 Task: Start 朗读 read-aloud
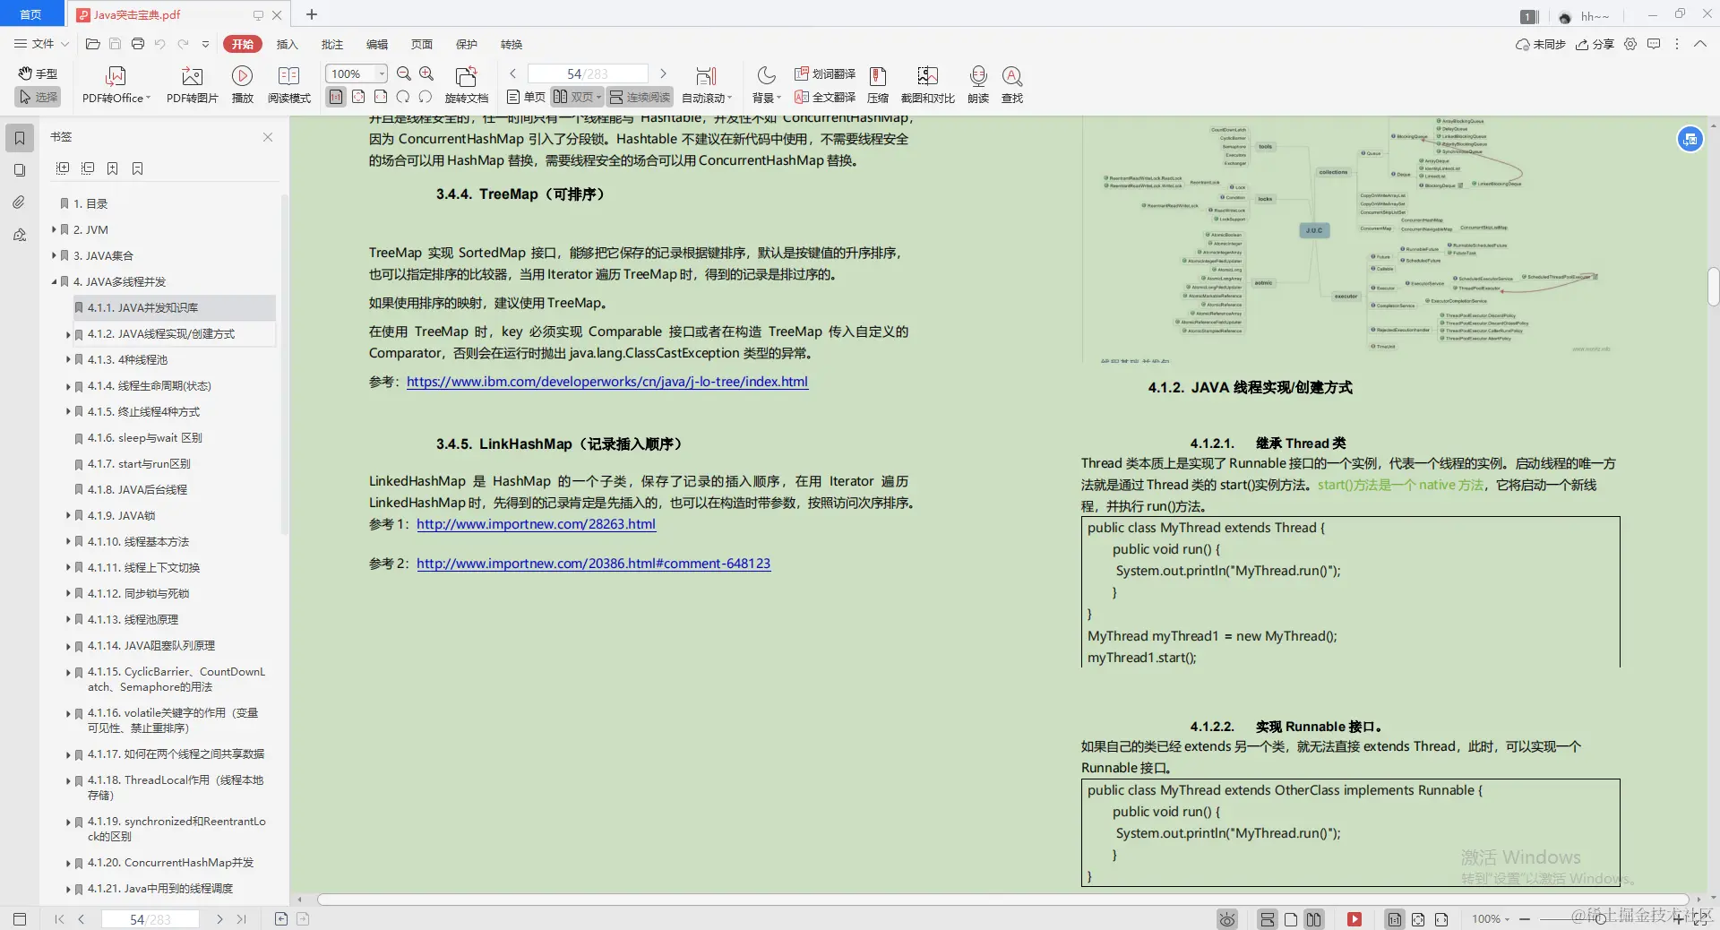click(x=977, y=83)
